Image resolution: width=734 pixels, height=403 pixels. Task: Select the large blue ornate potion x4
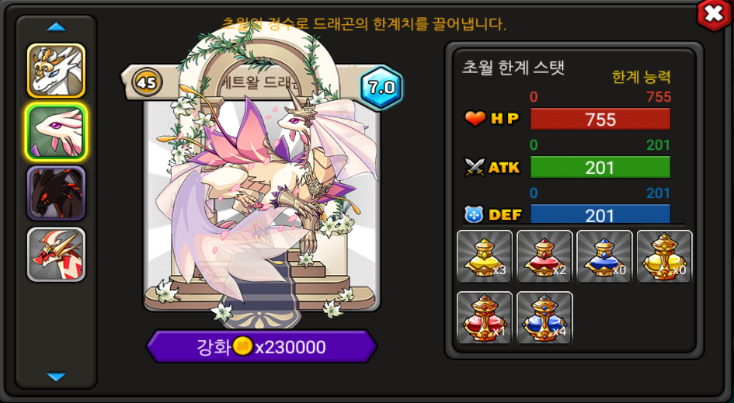[x=544, y=318]
